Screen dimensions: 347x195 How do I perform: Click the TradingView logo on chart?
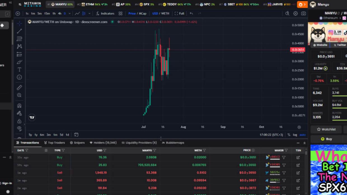click(x=32, y=118)
